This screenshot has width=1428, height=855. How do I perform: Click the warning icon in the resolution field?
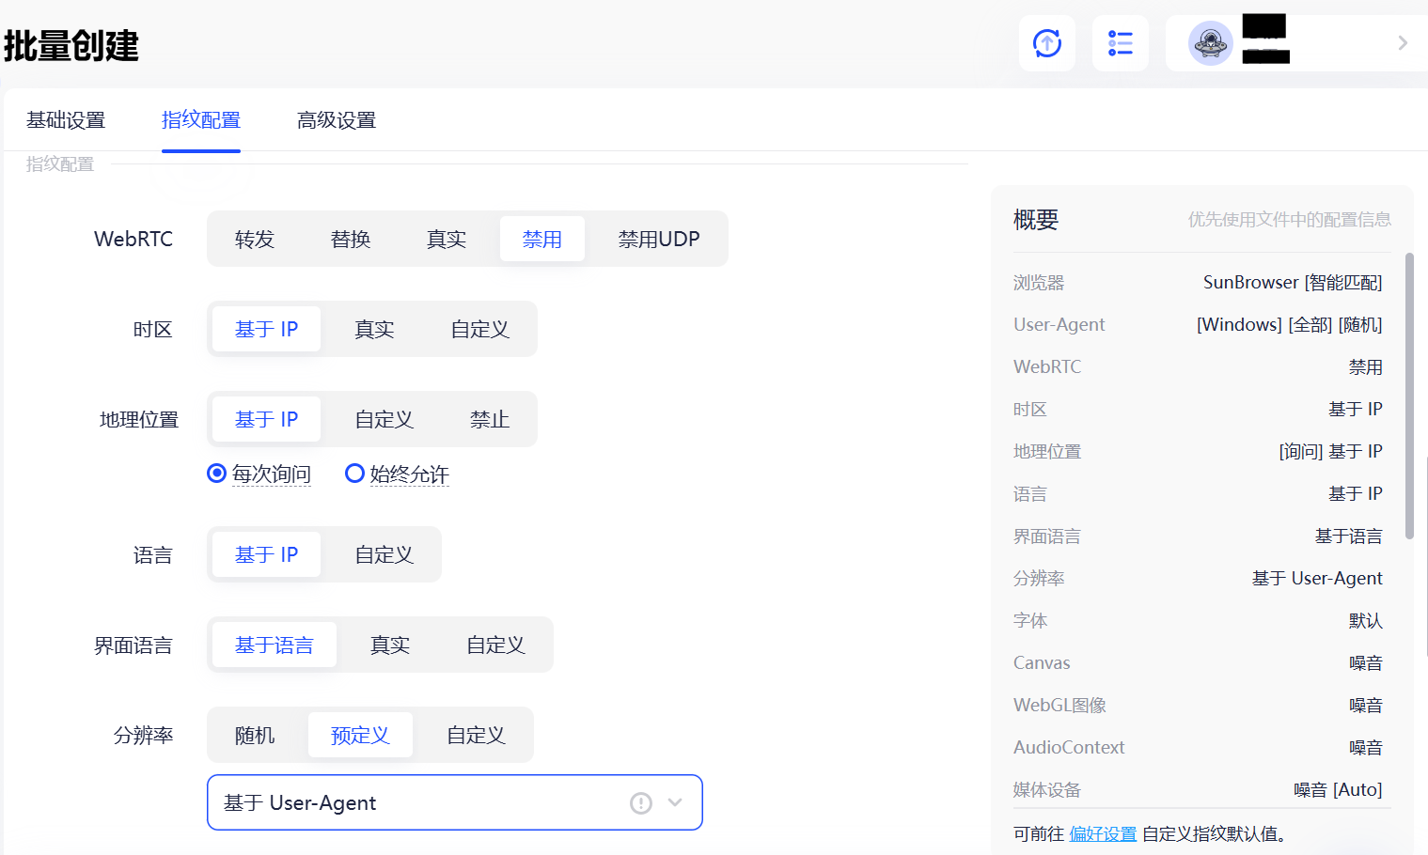click(x=640, y=802)
